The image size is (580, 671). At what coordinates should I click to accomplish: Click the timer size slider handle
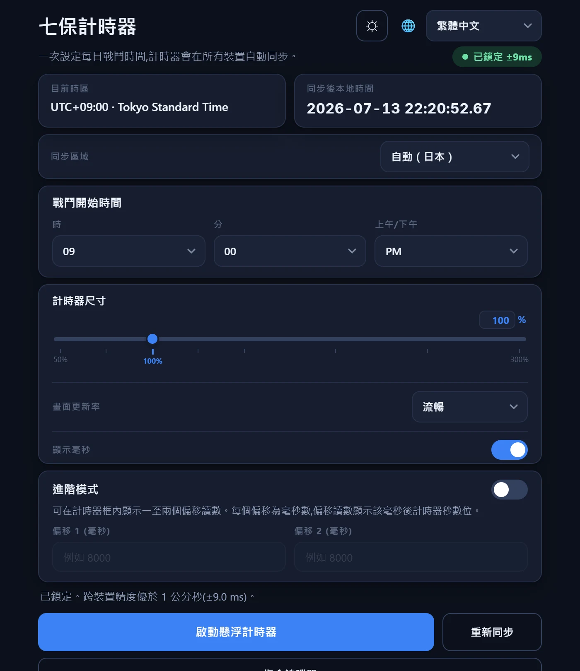(x=152, y=339)
